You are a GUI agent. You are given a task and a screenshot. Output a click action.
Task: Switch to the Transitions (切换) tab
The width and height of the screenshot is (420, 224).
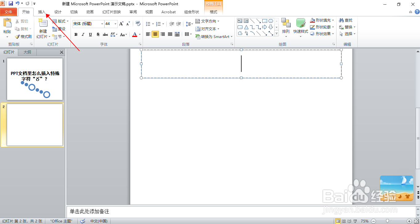tap(74, 12)
